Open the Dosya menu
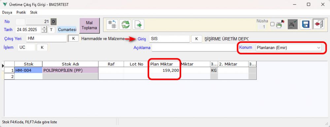 click(7, 13)
